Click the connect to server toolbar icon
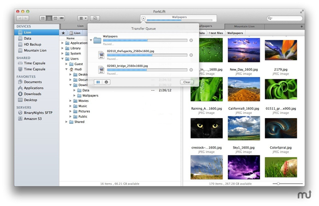Viewport: 319px width, 206px height. (x=95, y=18)
